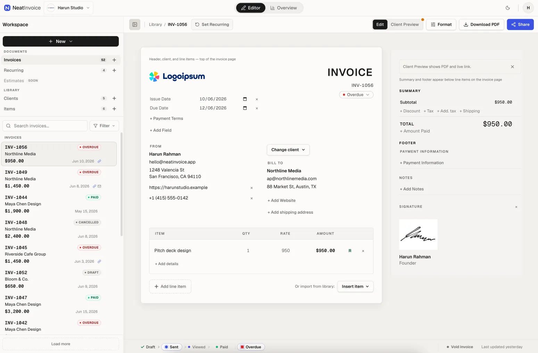
Task: Save Pitch deck design item bookmark icon
Action: click(350, 251)
